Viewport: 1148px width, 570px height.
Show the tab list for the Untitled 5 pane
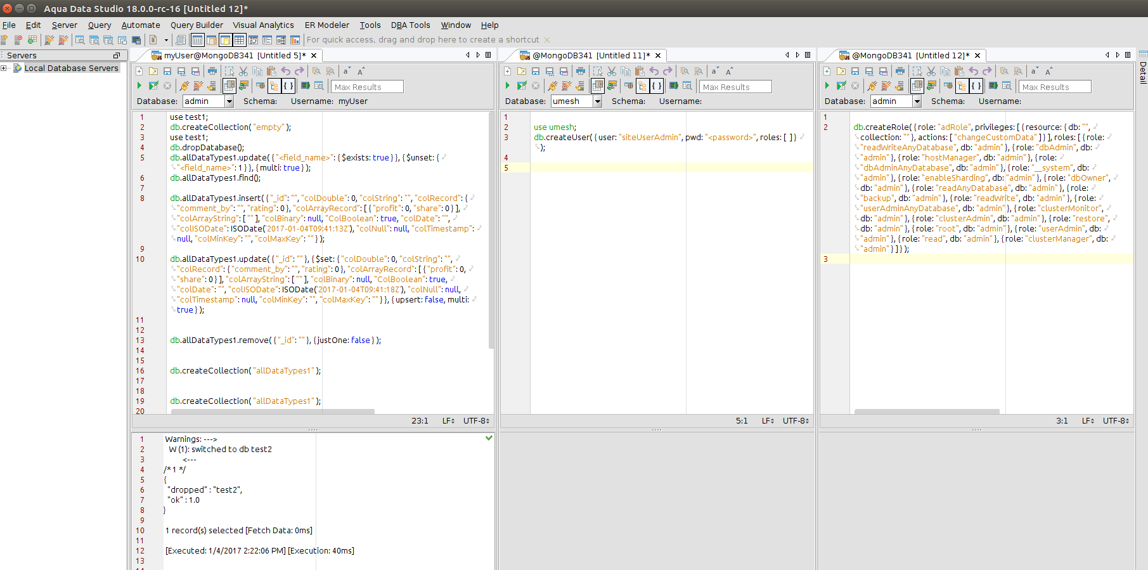488,55
